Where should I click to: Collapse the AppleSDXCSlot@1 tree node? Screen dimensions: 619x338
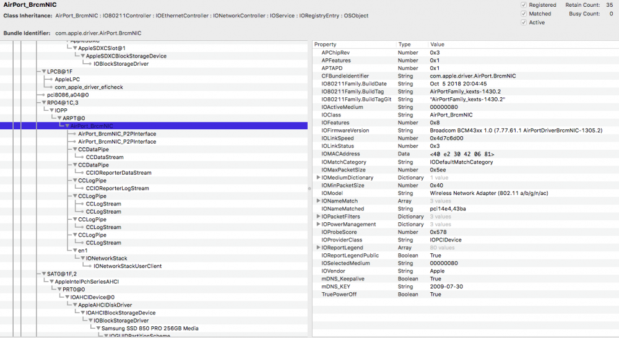click(x=75, y=48)
